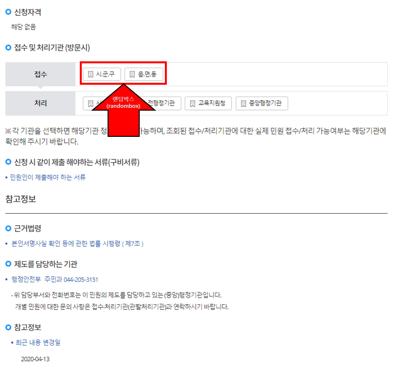Select the 교육지원청 processing office button

pyautogui.click(x=208, y=103)
